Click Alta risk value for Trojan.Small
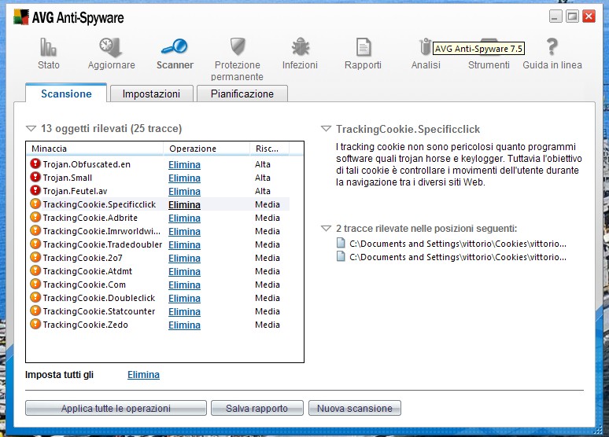The height and width of the screenshot is (437, 609). (x=263, y=178)
